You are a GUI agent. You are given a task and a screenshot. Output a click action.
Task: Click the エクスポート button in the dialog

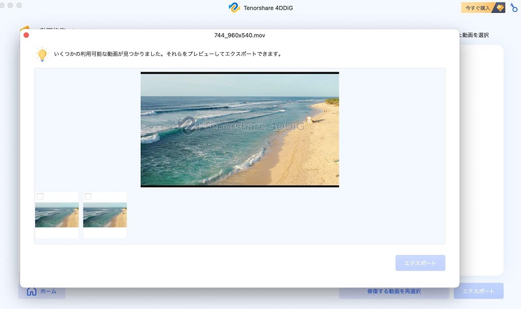click(x=420, y=263)
